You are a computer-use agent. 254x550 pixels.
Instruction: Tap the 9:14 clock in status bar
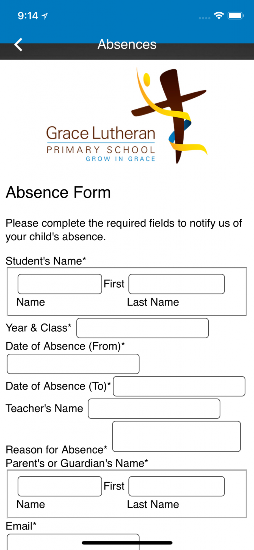coord(28,16)
